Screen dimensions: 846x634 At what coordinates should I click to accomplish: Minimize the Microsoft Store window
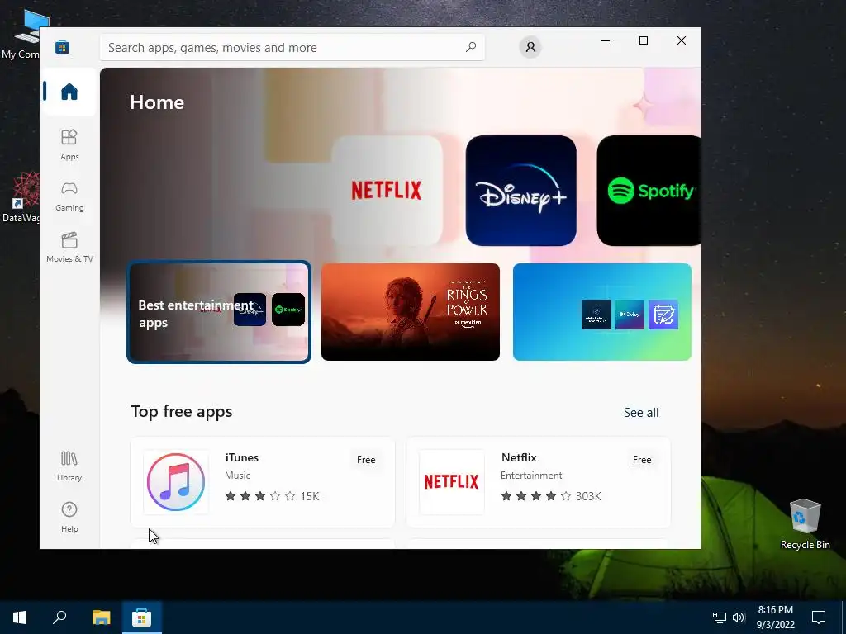(x=606, y=40)
